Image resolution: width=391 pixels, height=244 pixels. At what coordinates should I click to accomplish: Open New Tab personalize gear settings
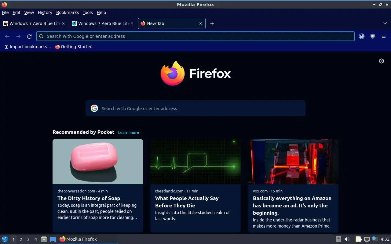point(382,61)
